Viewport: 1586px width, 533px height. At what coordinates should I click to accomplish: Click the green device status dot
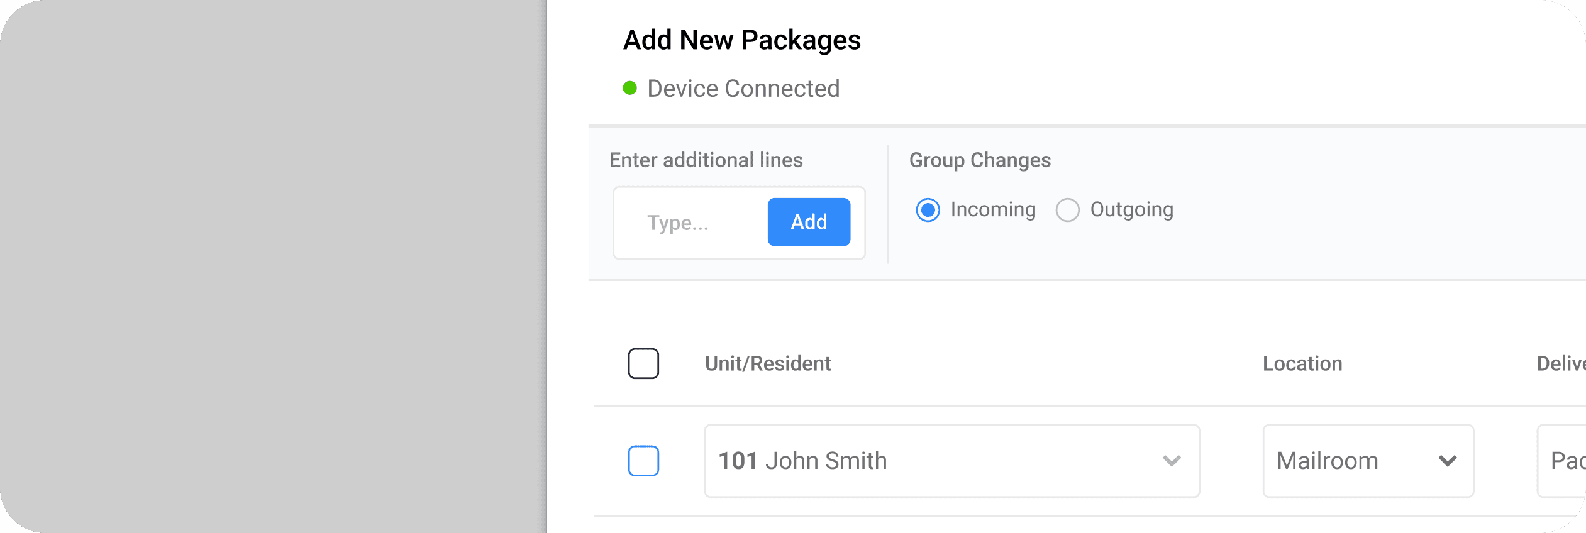[629, 88]
